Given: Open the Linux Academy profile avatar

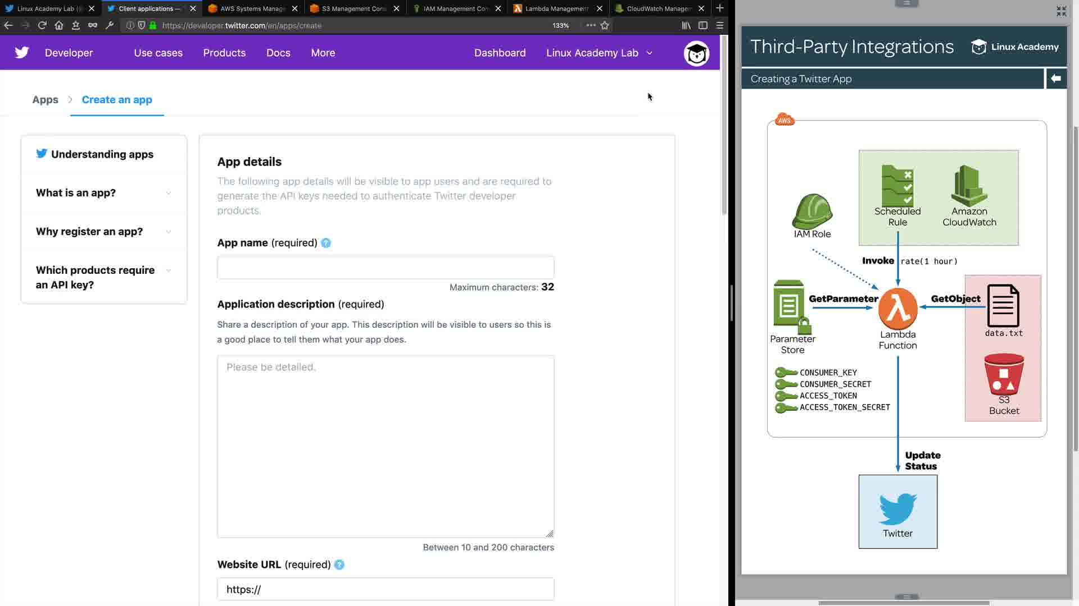Looking at the screenshot, I should pos(696,54).
